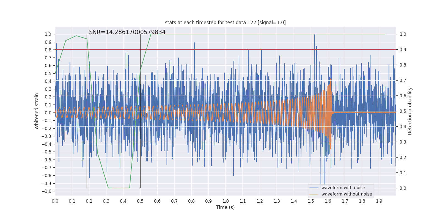Click the 'Detection probability' right axis label
This screenshot has width=440, height=220.
pyautogui.click(x=410, y=111)
